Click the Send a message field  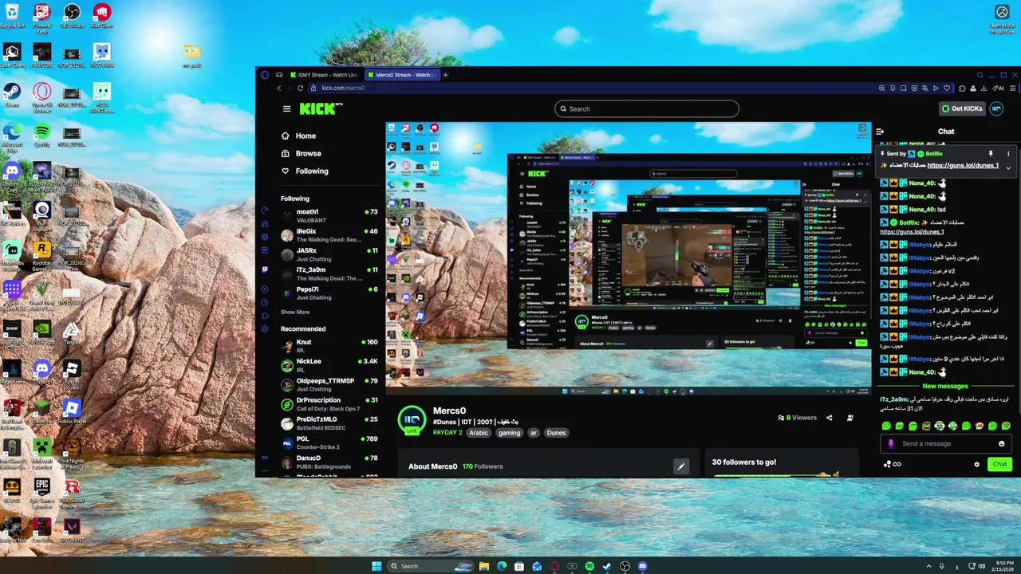point(947,444)
